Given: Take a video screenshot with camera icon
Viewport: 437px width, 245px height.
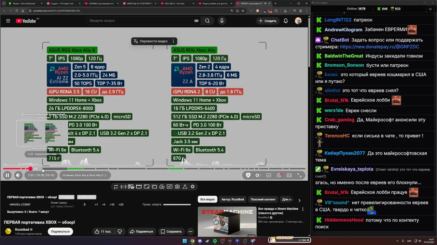Looking at the screenshot, I should tap(177, 186).
